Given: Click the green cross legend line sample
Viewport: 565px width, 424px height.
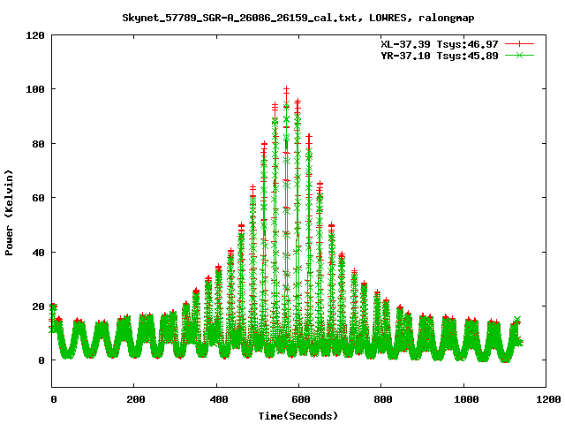Looking at the screenshot, I should (x=519, y=55).
